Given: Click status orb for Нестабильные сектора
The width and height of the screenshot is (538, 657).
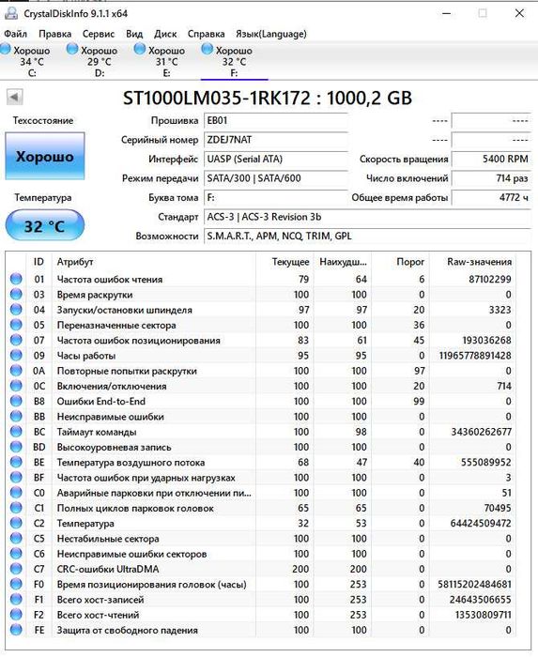Looking at the screenshot, I should [x=16, y=538].
